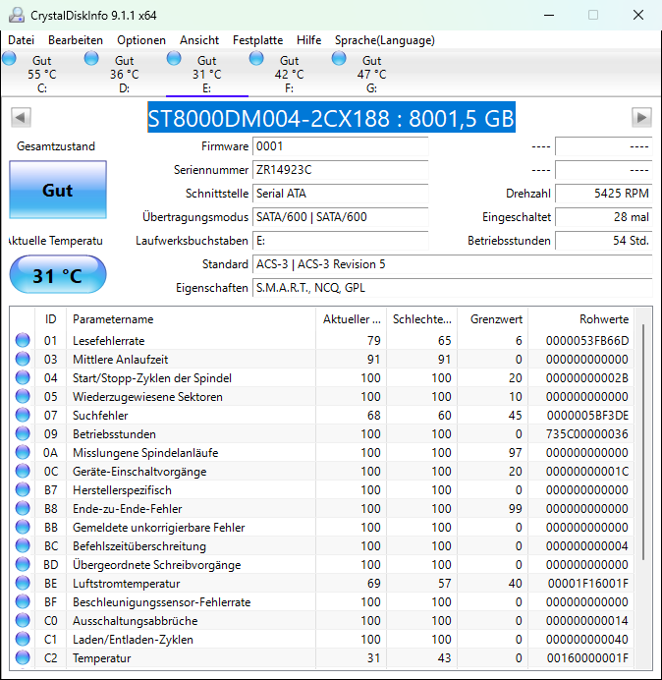The height and width of the screenshot is (680, 662).
Task: Click status orb of Start/Stopp-Zyklen row
Action: click(23, 377)
